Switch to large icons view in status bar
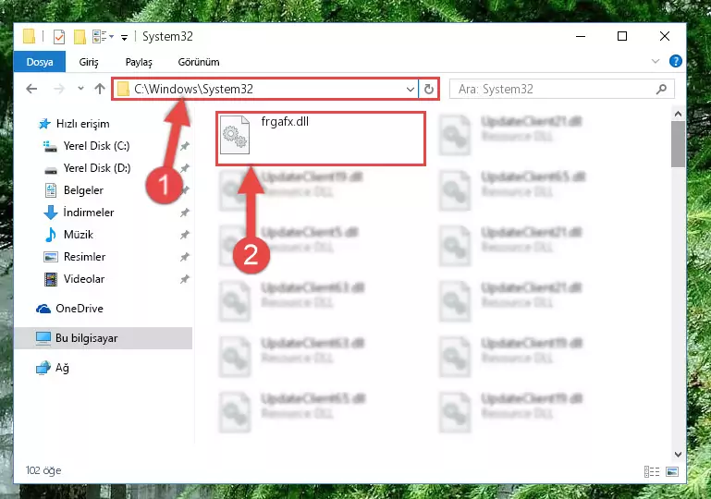The height and width of the screenshot is (499, 711). (672, 472)
